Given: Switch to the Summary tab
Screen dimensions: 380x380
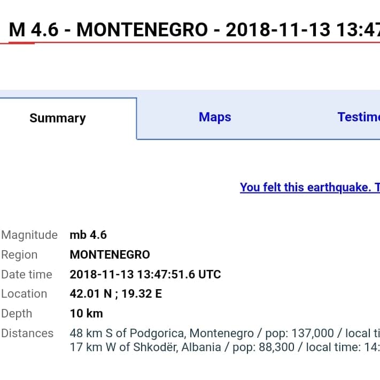Looking at the screenshot, I should click(x=58, y=118).
